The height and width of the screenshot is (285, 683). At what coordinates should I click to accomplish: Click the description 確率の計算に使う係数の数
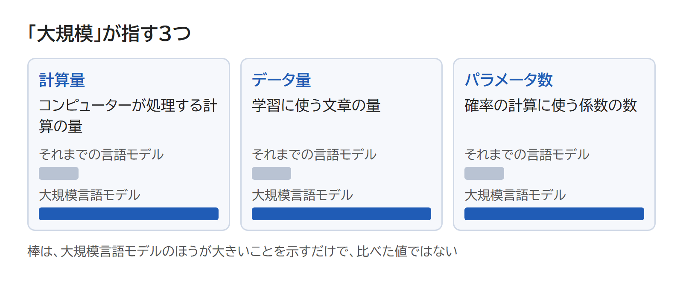pos(551,106)
